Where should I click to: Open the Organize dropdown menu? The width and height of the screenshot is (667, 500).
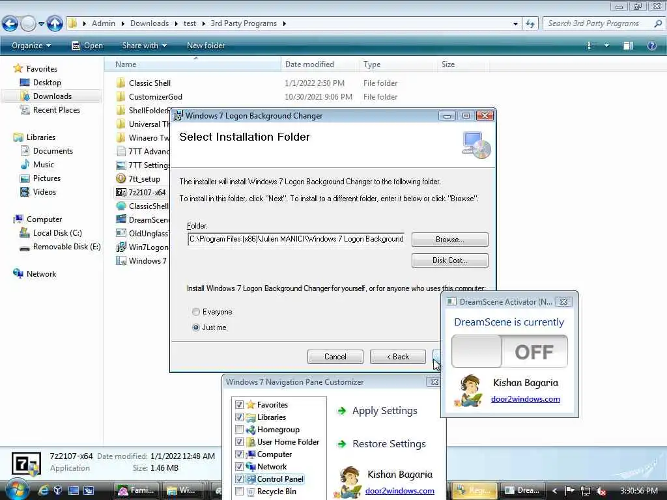pos(31,46)
